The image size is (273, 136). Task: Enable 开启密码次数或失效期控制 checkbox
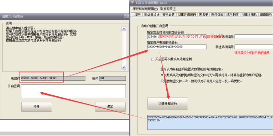153,59
